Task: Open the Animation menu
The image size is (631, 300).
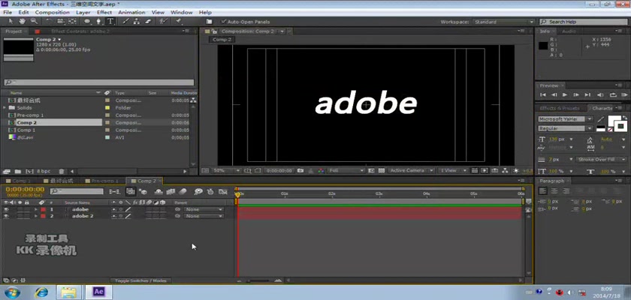Action: 131,13
